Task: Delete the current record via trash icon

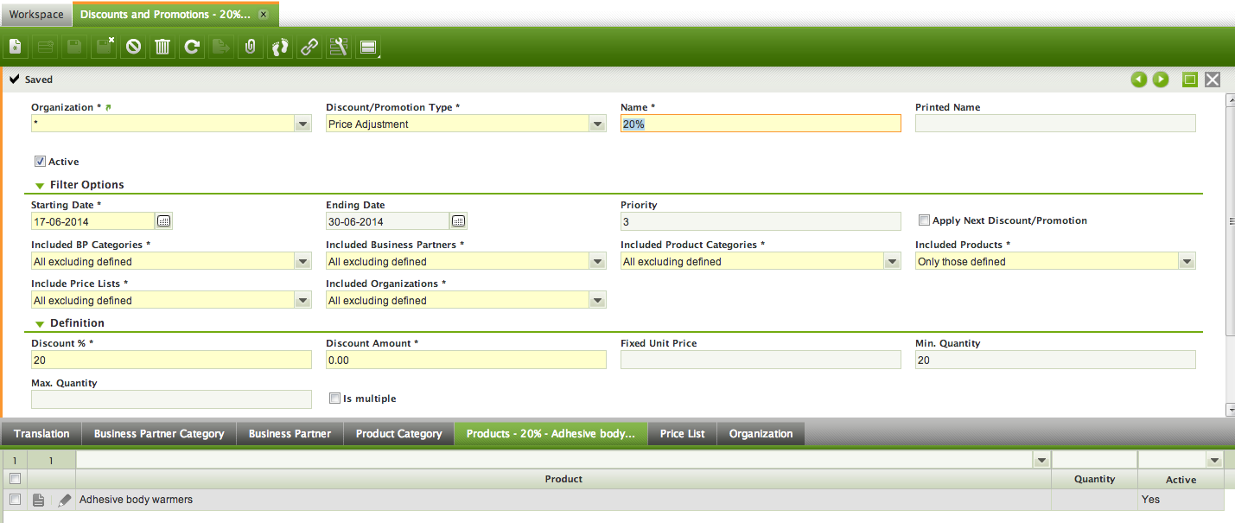Action: coord(162,47)
